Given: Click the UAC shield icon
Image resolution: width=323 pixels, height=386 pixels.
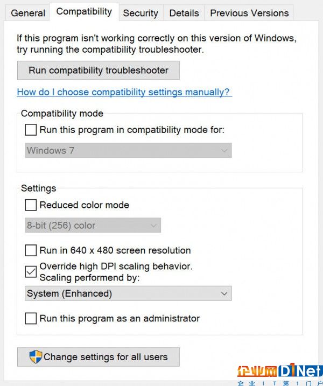Looking at the screenshot, I should [36, 357].
